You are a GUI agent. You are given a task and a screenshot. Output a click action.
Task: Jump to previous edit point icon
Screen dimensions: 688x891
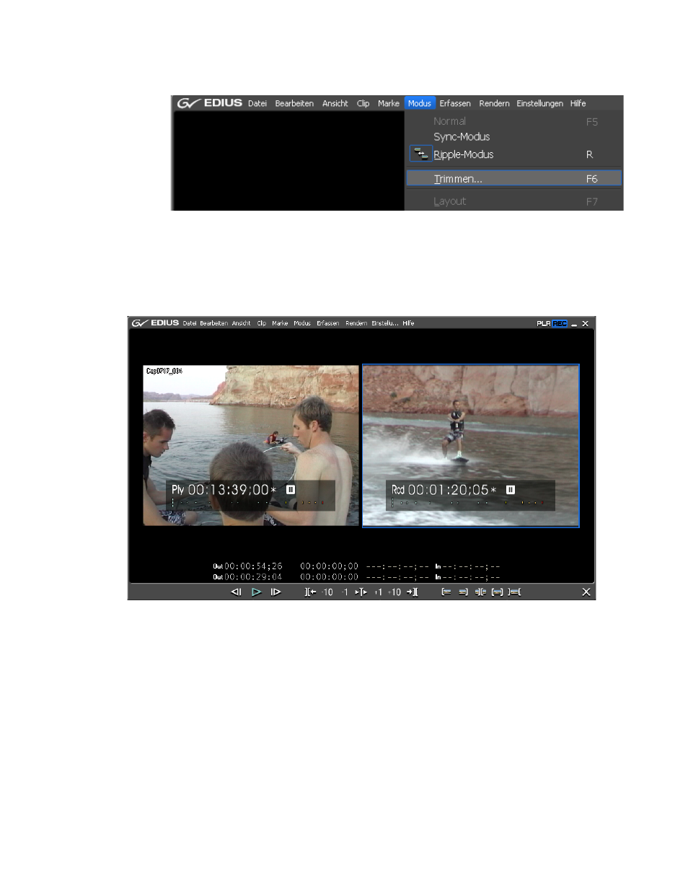[x=310, y=592]
